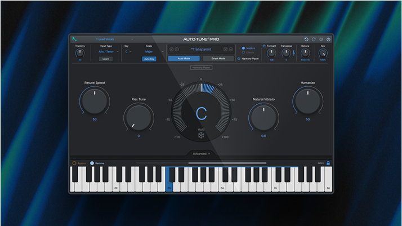Switch to the Auto Mode tab
Viewport: 402px width, 226px height.
[x=184, y=58]
